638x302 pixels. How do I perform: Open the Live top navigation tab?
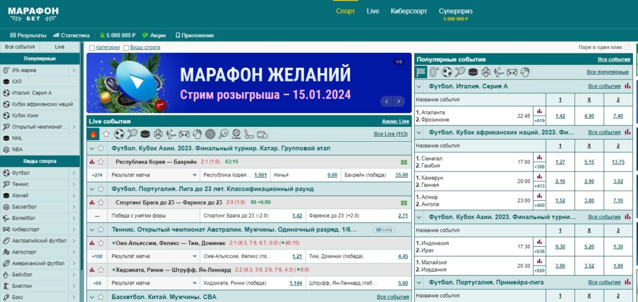373,11
